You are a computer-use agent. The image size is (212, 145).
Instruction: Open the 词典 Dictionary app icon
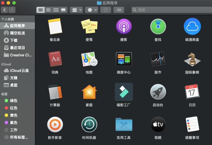pos(55,59)
